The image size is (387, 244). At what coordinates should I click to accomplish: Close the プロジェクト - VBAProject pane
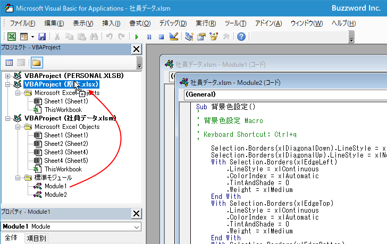click(136, 49)
